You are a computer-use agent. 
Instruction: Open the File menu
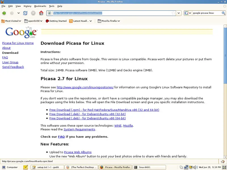(x=3, y=6)
